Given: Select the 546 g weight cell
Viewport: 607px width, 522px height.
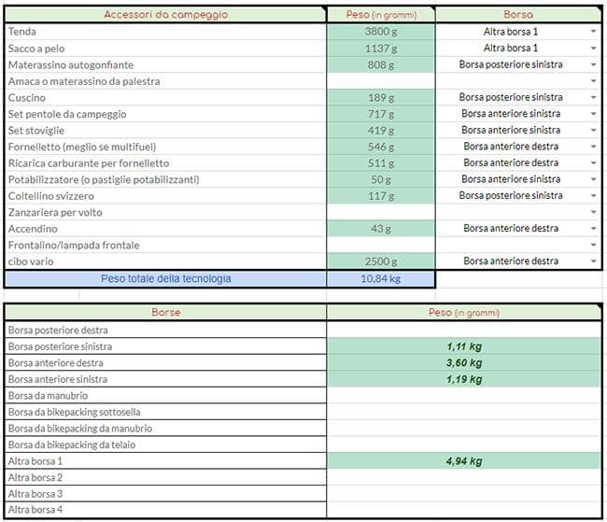Looking at the screenshot, I should (381, 147).
